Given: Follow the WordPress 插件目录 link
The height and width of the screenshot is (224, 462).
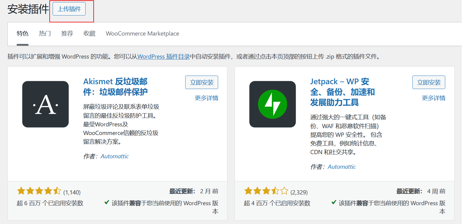Looking at the screenshot, I should pyautogui.click(x=163, y=56).
